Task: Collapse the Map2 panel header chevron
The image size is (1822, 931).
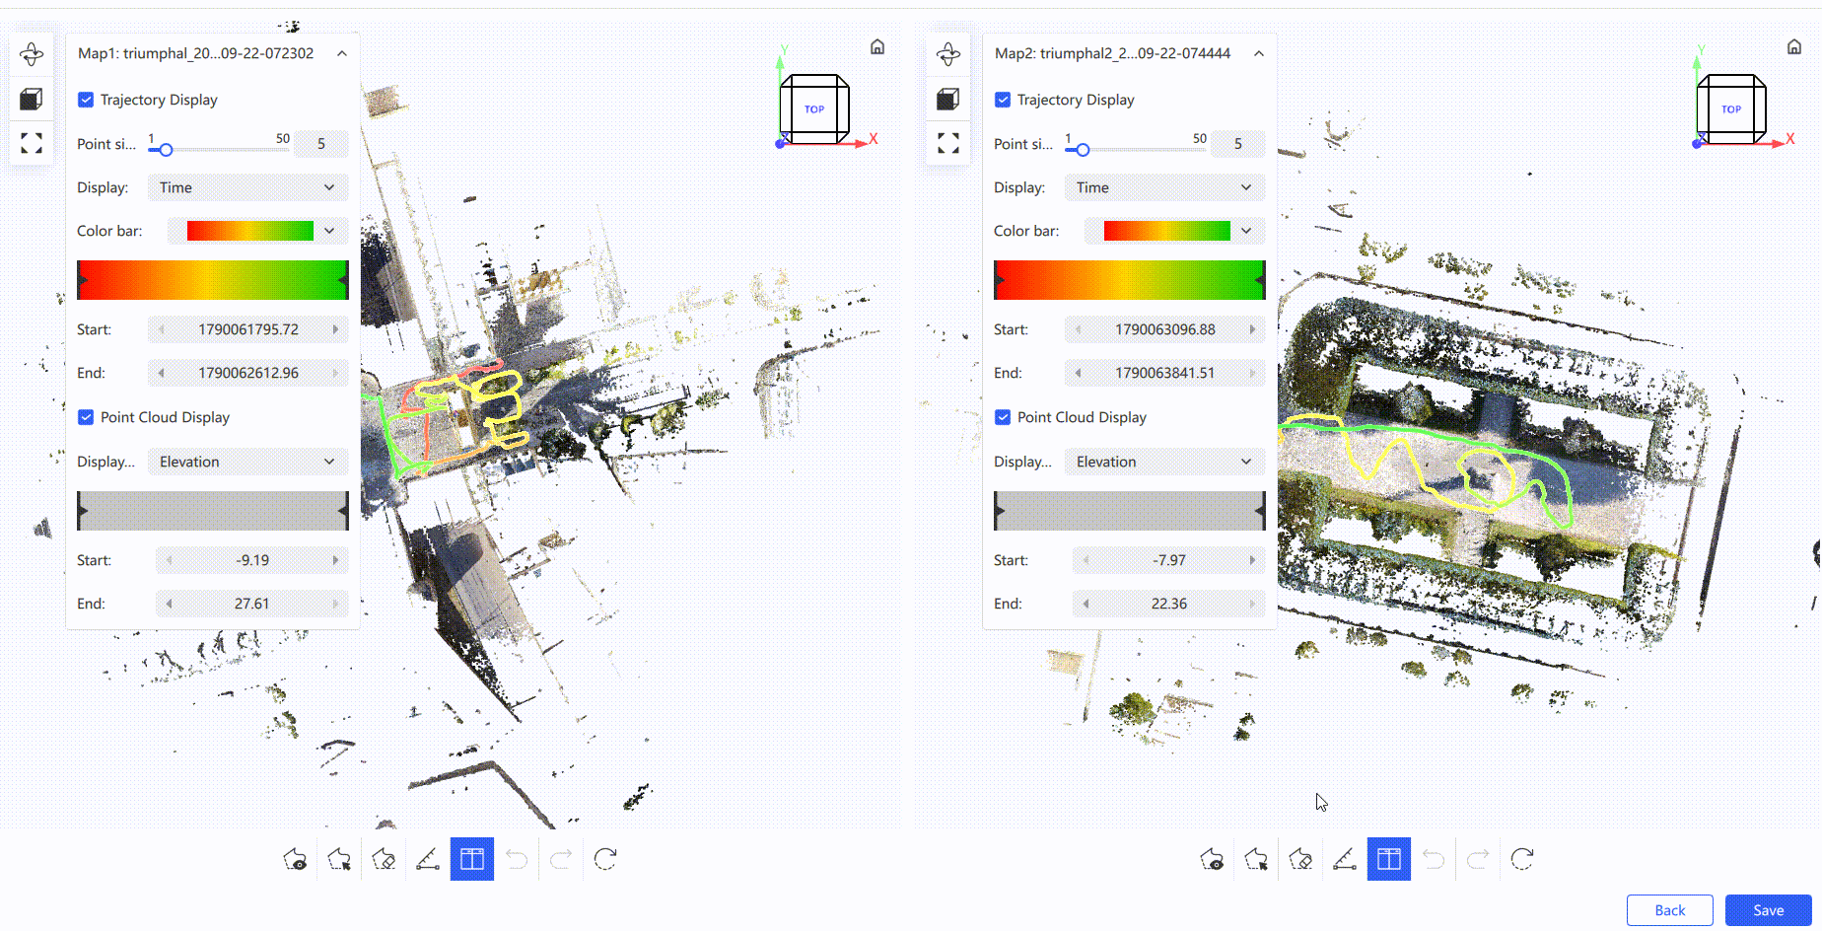Action: (x=1259, y=53)
